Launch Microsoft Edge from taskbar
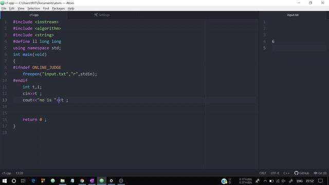329x185 pixels. [33, 181]
